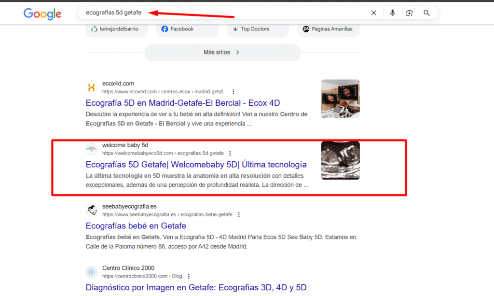The width and height of the screenshot is (494, 296).
Task: Click the magnifying glass search button
Action: 426,13
